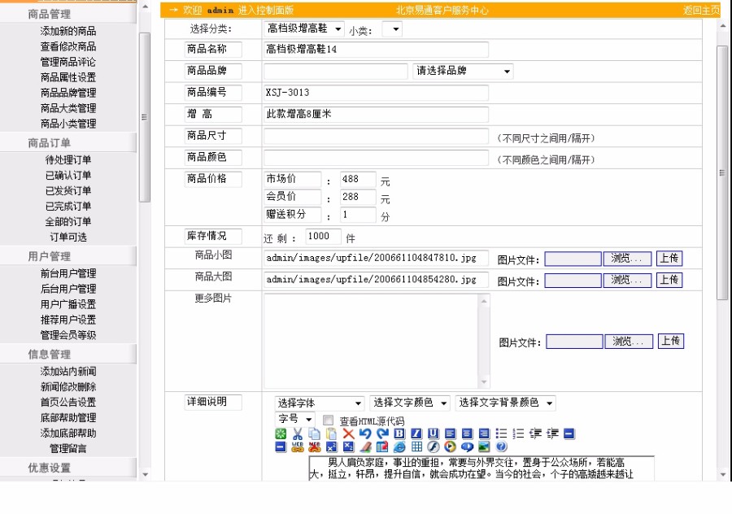732x514 pixels.
Task: Open the 高档级增高鞋 category dropdown
Action: pos(304,29)
